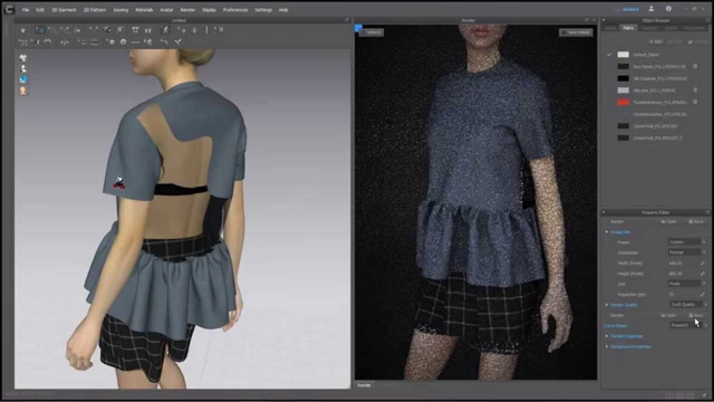The height and width of the screenshot is (402, 714).
Task: Select the highlighted select/move tool in toolbar
Action: (40, 30)
